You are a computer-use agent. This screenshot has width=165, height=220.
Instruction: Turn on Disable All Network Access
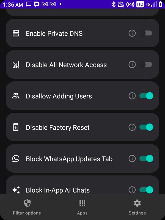coord(146,64)
